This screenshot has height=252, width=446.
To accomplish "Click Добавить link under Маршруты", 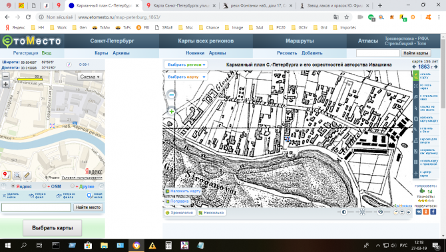I will (312, 53).
